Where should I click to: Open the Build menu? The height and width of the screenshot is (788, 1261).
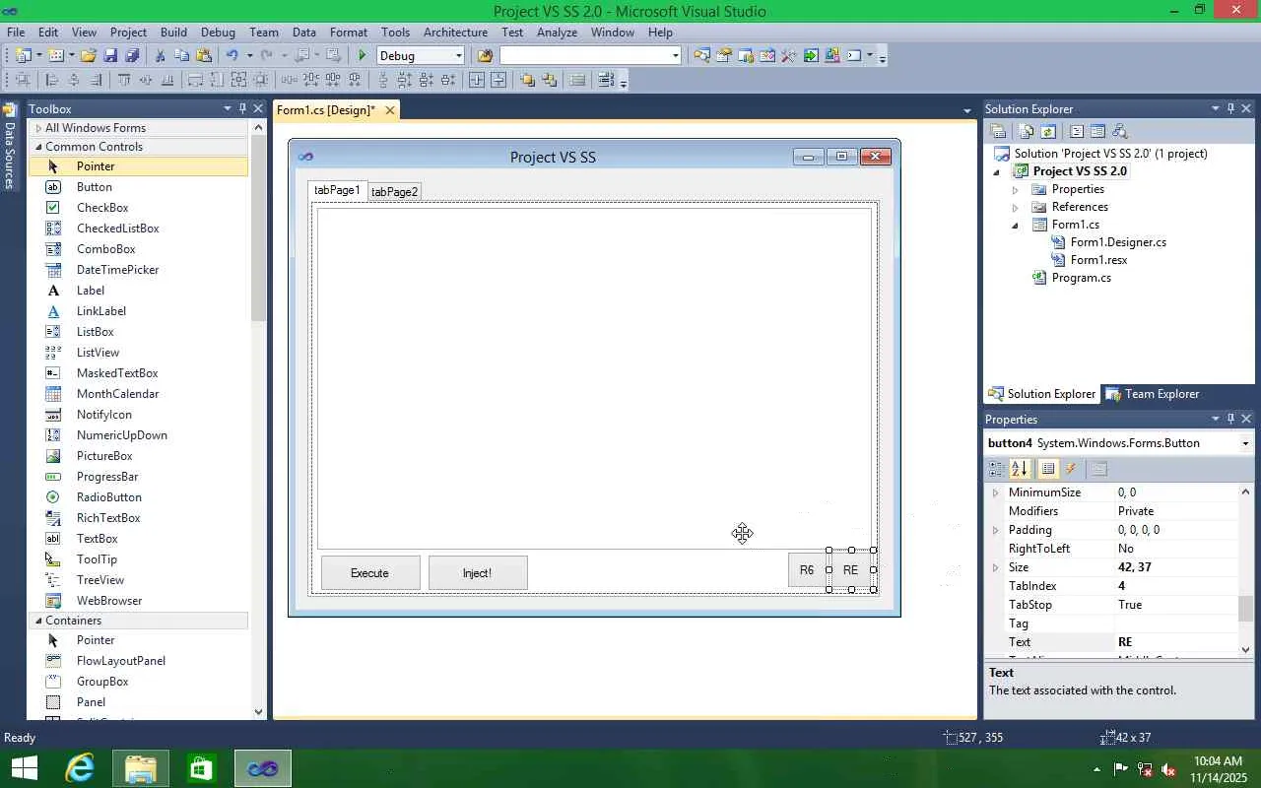(173, 33)
